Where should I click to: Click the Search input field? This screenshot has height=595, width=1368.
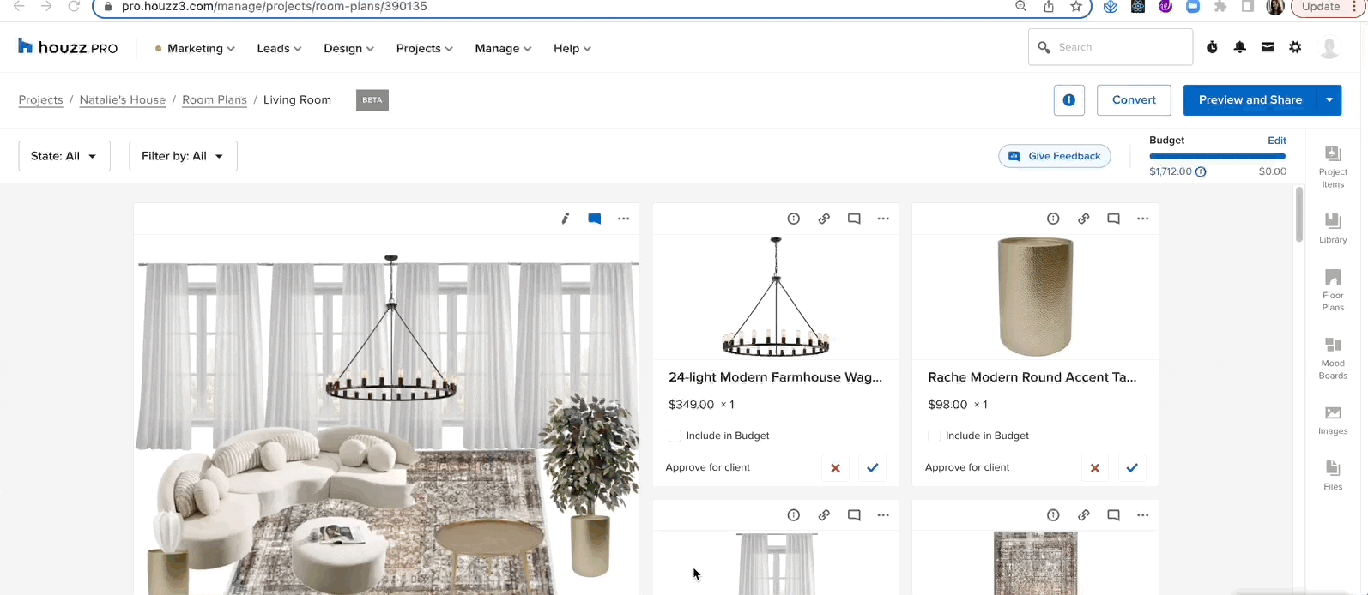tap(1111, 47)
